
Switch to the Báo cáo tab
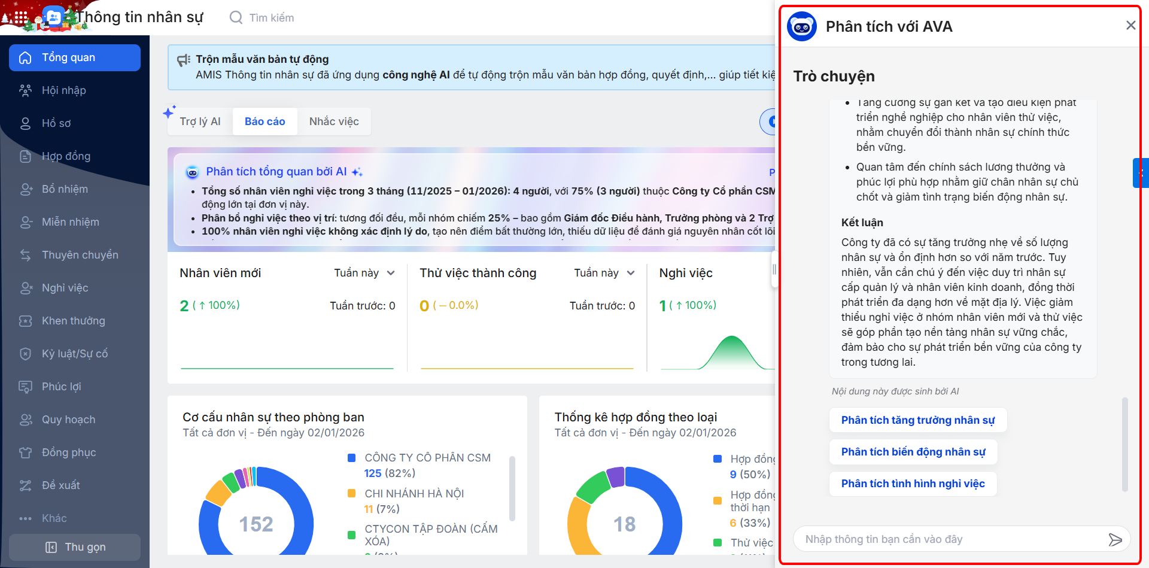pyautogui.click(x=265, y=122)
